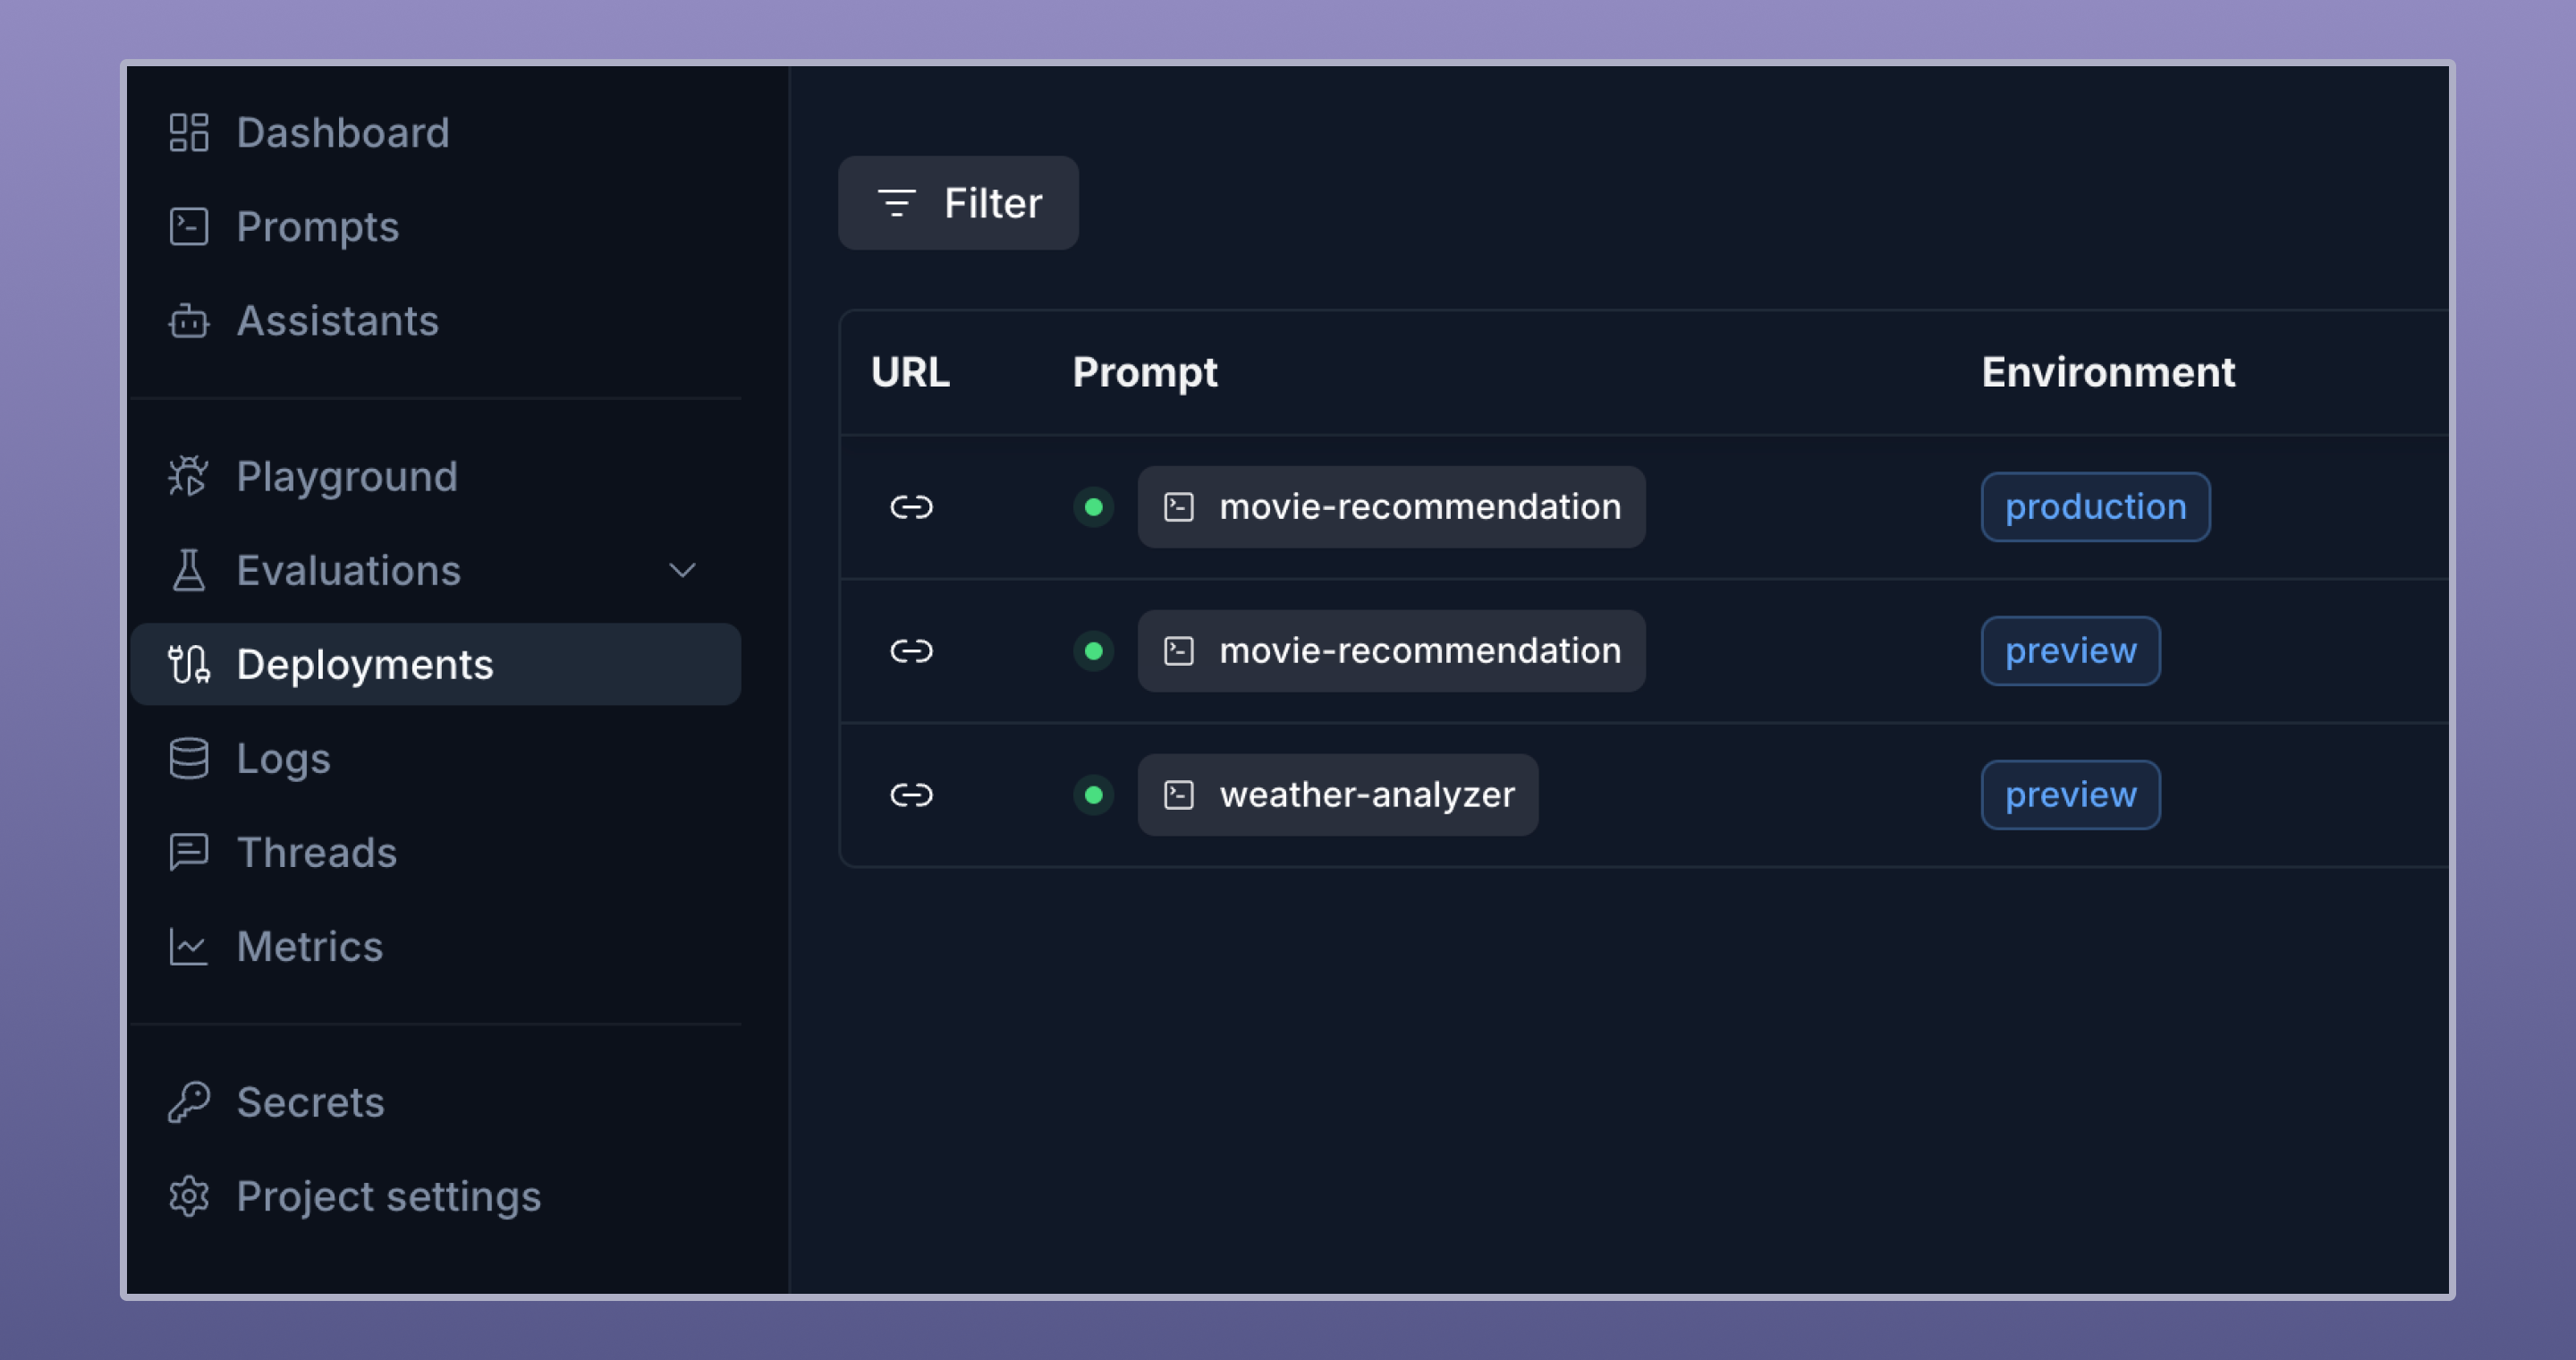Open Assistants in the sidebar
Image resolution: width=2576 pixels, height=1360 pixels.
click(435, 320)
